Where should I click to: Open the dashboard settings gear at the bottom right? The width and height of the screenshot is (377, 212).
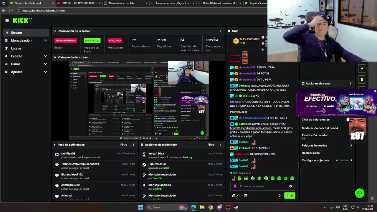point(373,198)
